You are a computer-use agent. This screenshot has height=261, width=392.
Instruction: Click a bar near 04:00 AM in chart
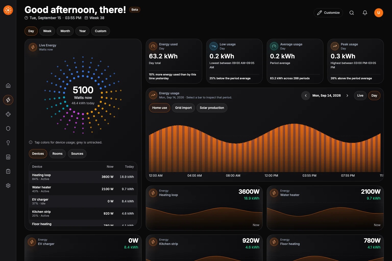195,150
